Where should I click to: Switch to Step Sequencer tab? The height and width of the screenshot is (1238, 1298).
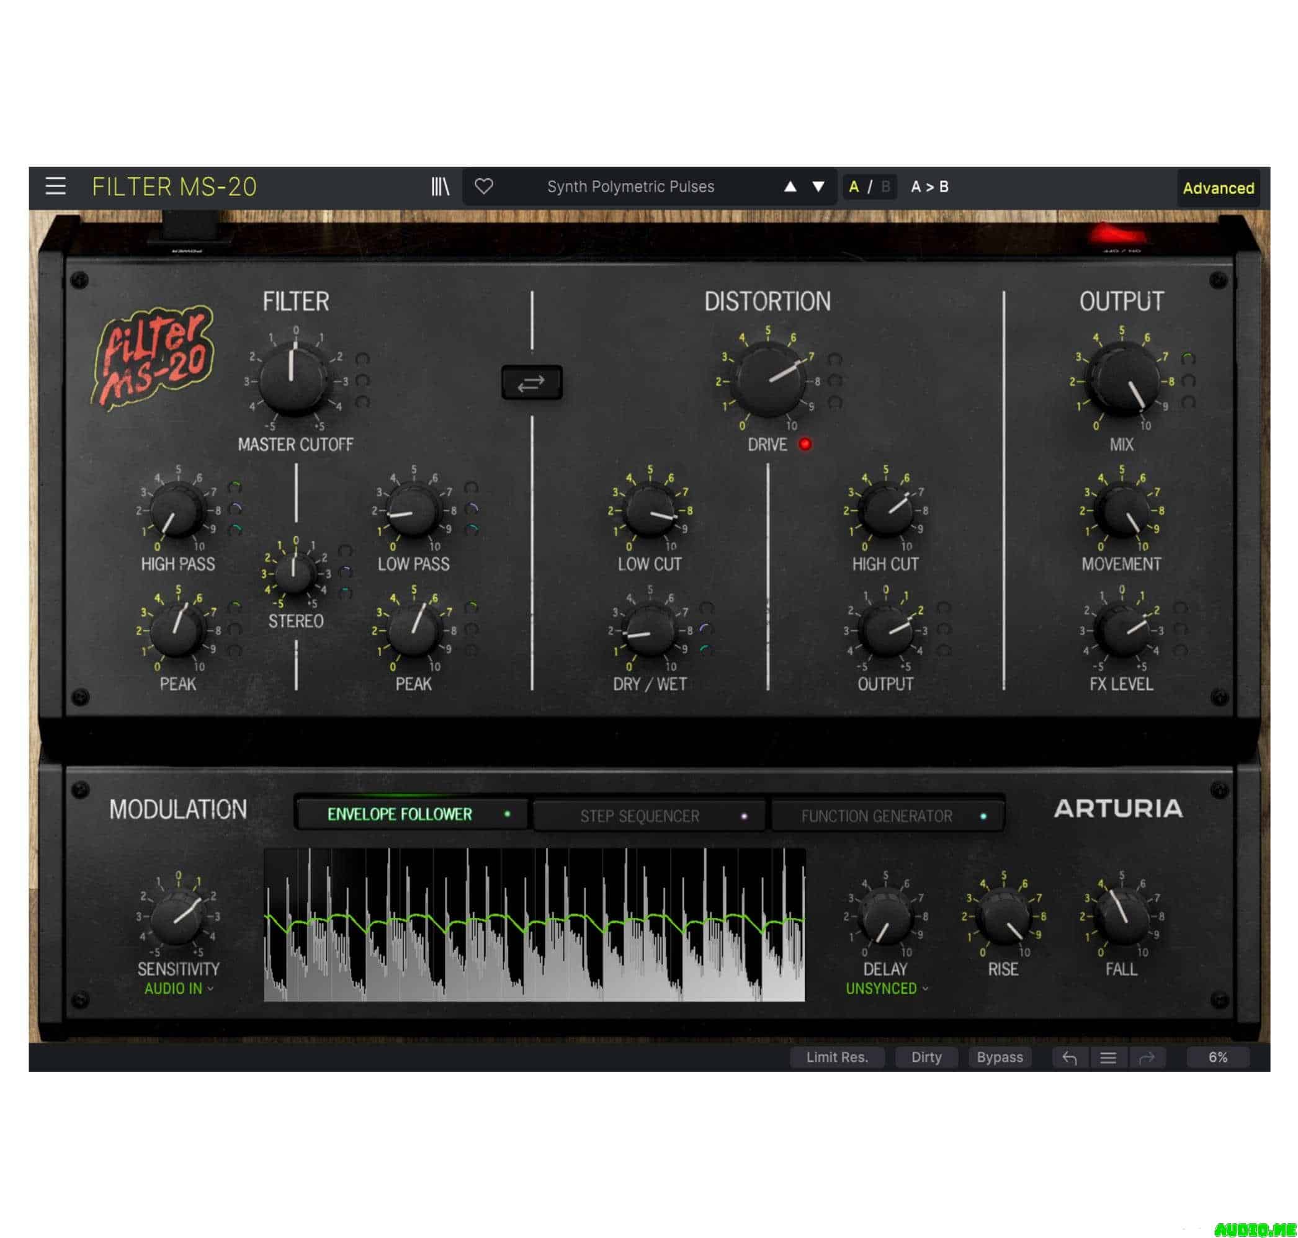coord(649,816)
